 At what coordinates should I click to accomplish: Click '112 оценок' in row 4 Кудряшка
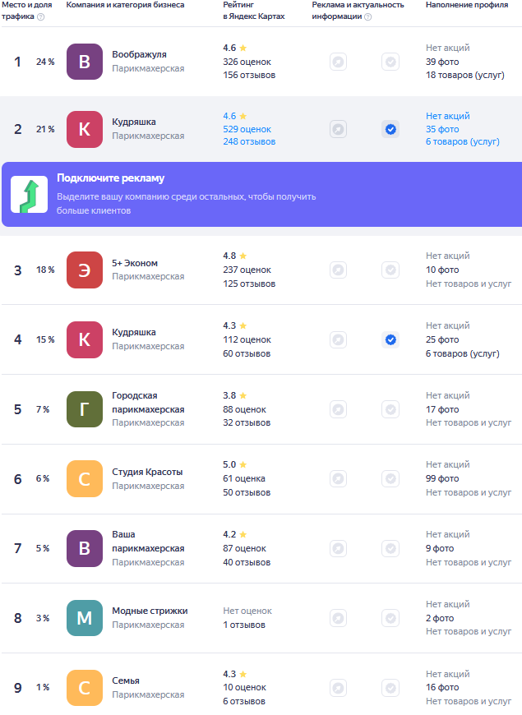pyautogui.click(x=247, y=339)
